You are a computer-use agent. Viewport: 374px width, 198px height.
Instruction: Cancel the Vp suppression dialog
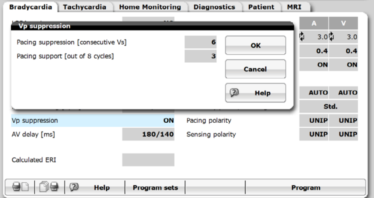(x=256, y=69)
